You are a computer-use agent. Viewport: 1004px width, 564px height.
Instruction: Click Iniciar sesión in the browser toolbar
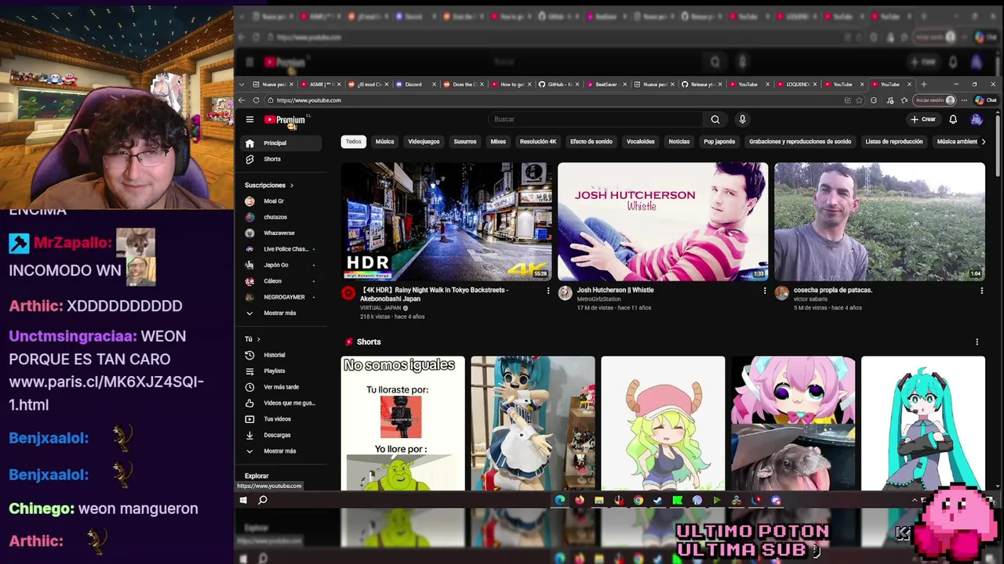pos(935,100)
